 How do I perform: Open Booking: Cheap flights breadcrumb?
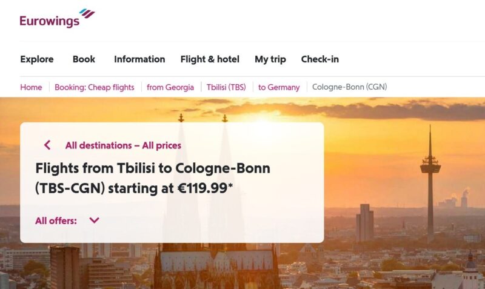pos(95,87)
